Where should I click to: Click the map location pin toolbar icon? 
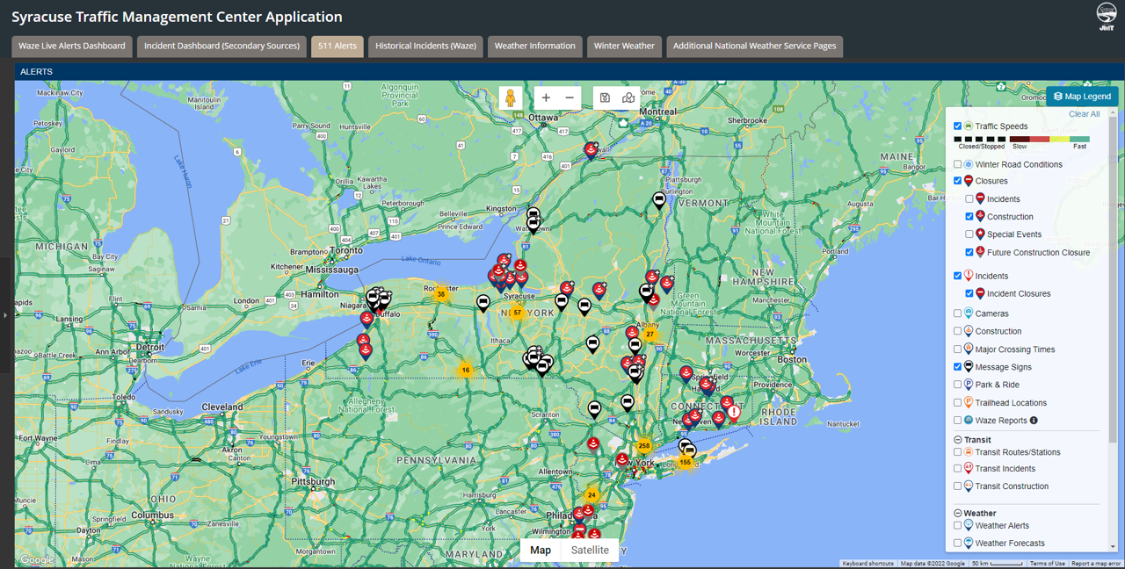click(x=628, y=97)
